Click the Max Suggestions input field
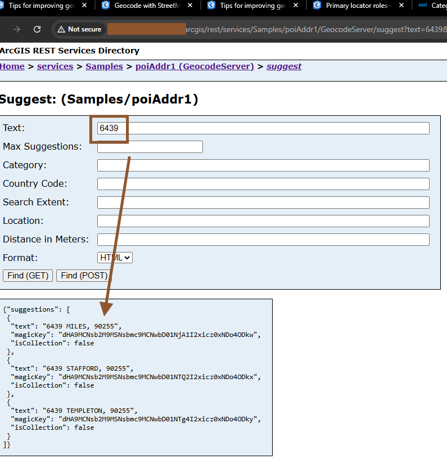The height and width of the screenshot is (468, 447). [x=150, y=147]
